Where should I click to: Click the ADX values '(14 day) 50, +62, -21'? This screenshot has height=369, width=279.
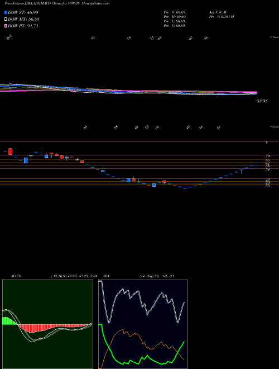pyautogui.click(x=157, y=276)
